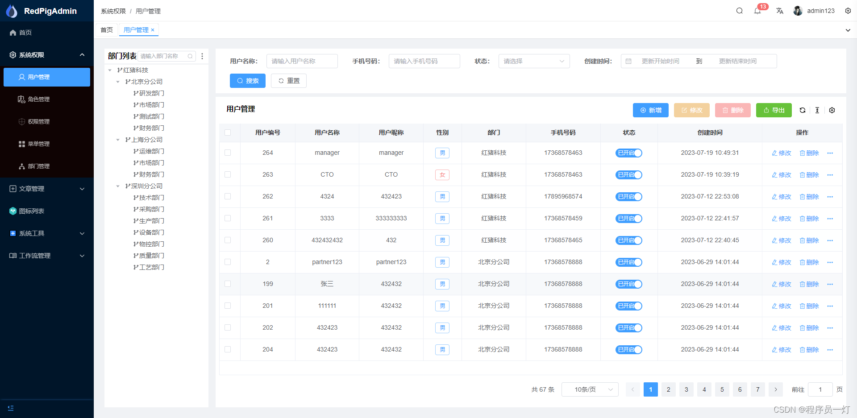Expand the 文章管理 sidebar group
The height and width of the screenshot is (418, 857).
click(x=47, y=189)
